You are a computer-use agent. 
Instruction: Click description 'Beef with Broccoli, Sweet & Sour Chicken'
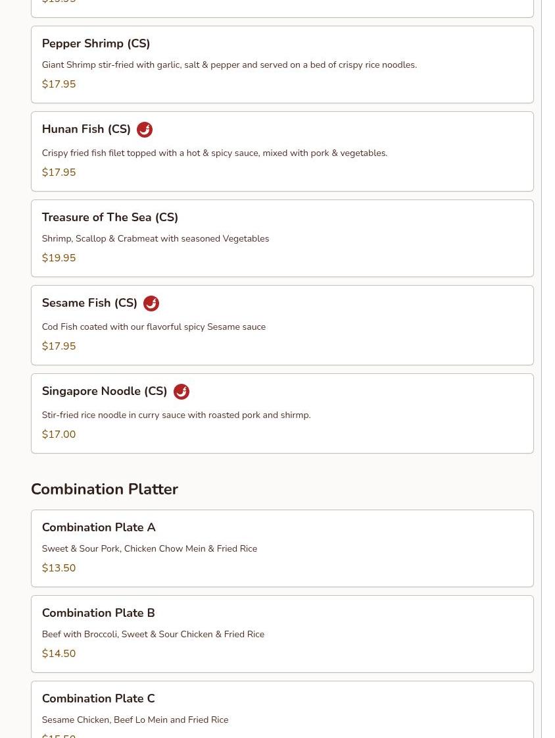(x=153, y=635)
